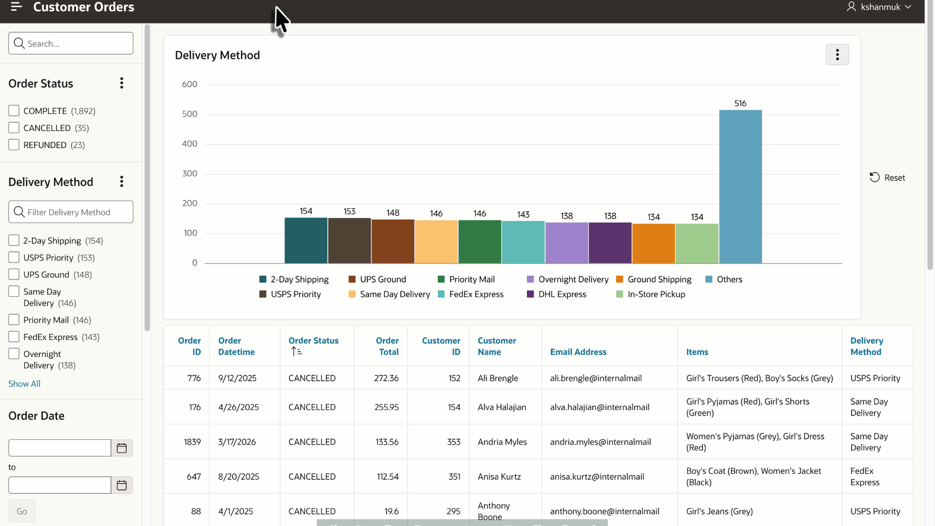Viewport: 935px width, 526px height.
Task: Check the CANCELLED order status box
Action: [14, 128]
